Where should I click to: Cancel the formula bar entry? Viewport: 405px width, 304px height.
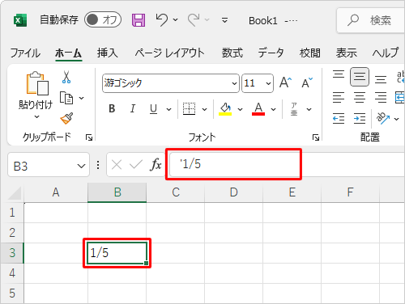(117, 164)
